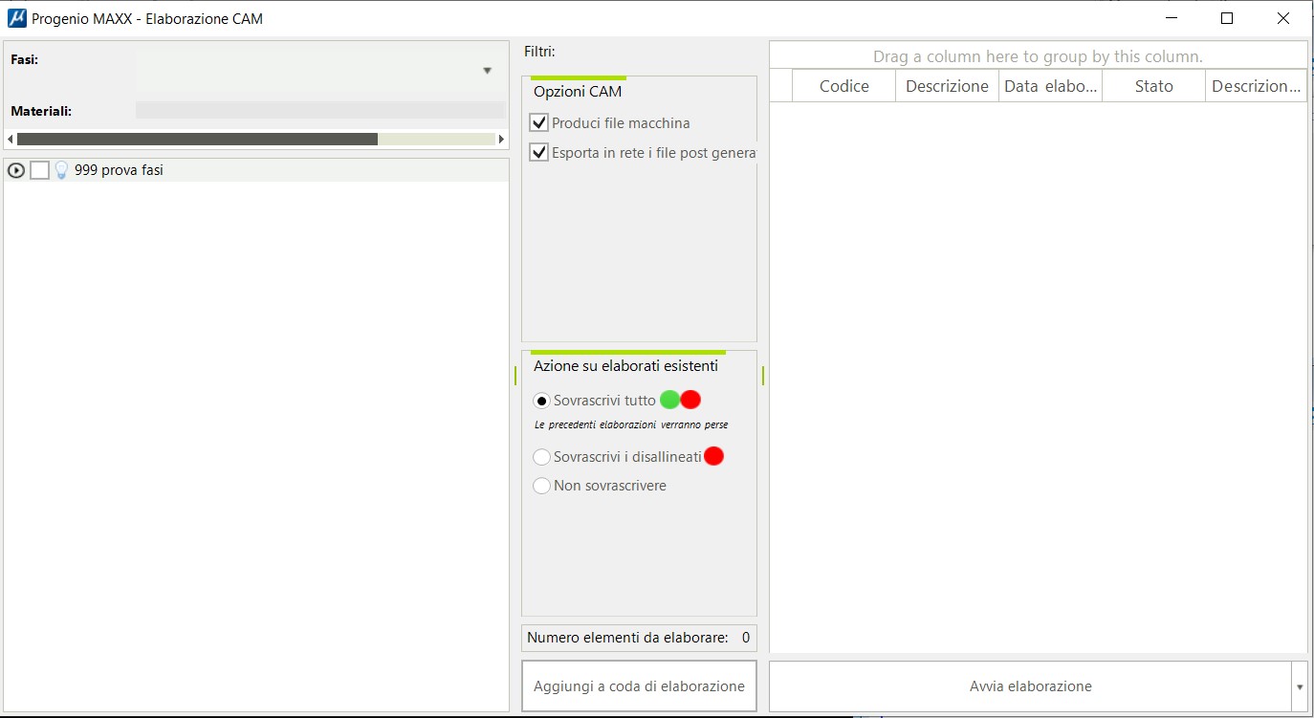Expand the 999 prova fasi tree node

point(16,170)
